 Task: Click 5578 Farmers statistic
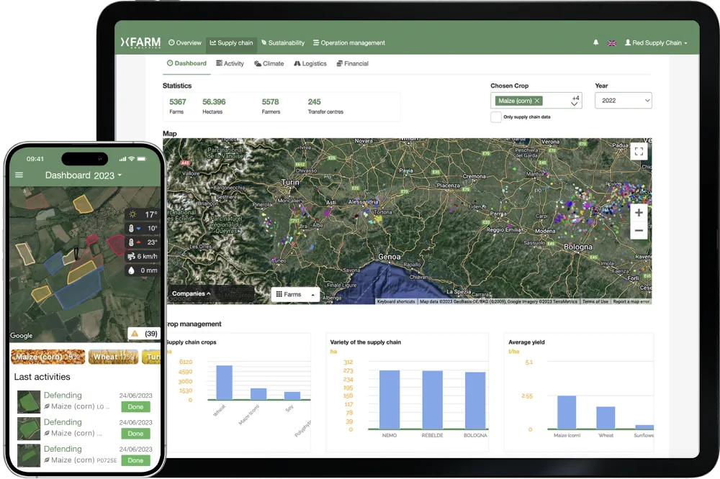271,106
